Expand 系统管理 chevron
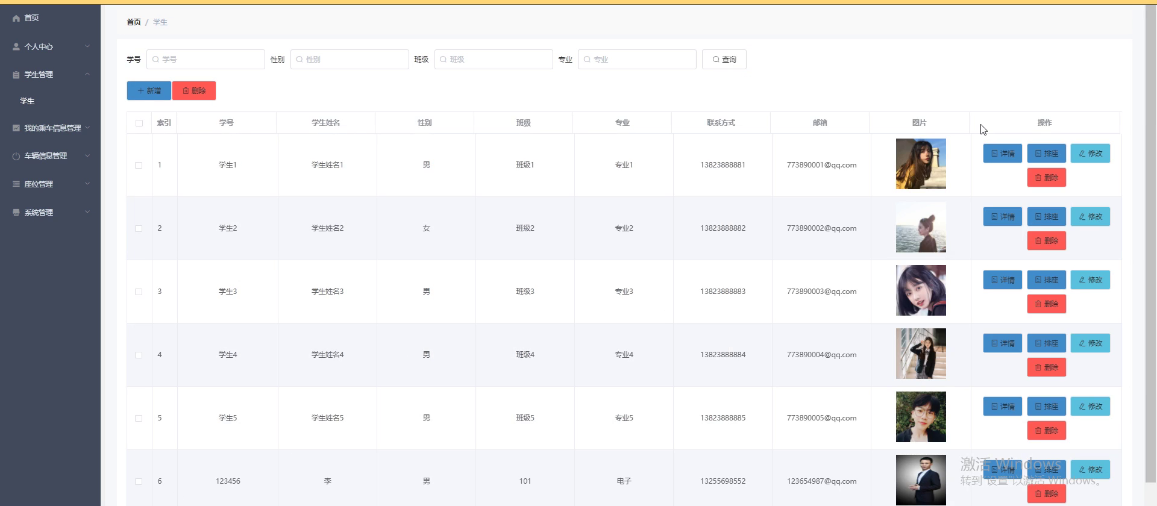The image size is (1157, 506). pyautogui.click(x=87, y=212)
